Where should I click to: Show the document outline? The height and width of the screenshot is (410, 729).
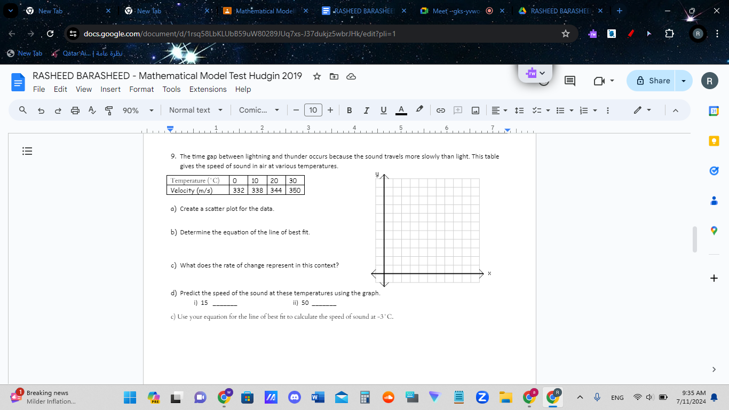pyautogui.click(x=27, y=151)
